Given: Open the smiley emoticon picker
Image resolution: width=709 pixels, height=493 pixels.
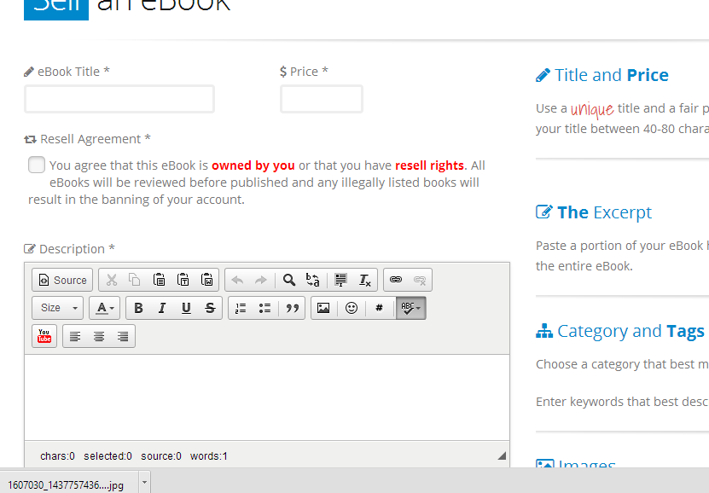Looking at the screenshot, I should (x=352, y=308).
